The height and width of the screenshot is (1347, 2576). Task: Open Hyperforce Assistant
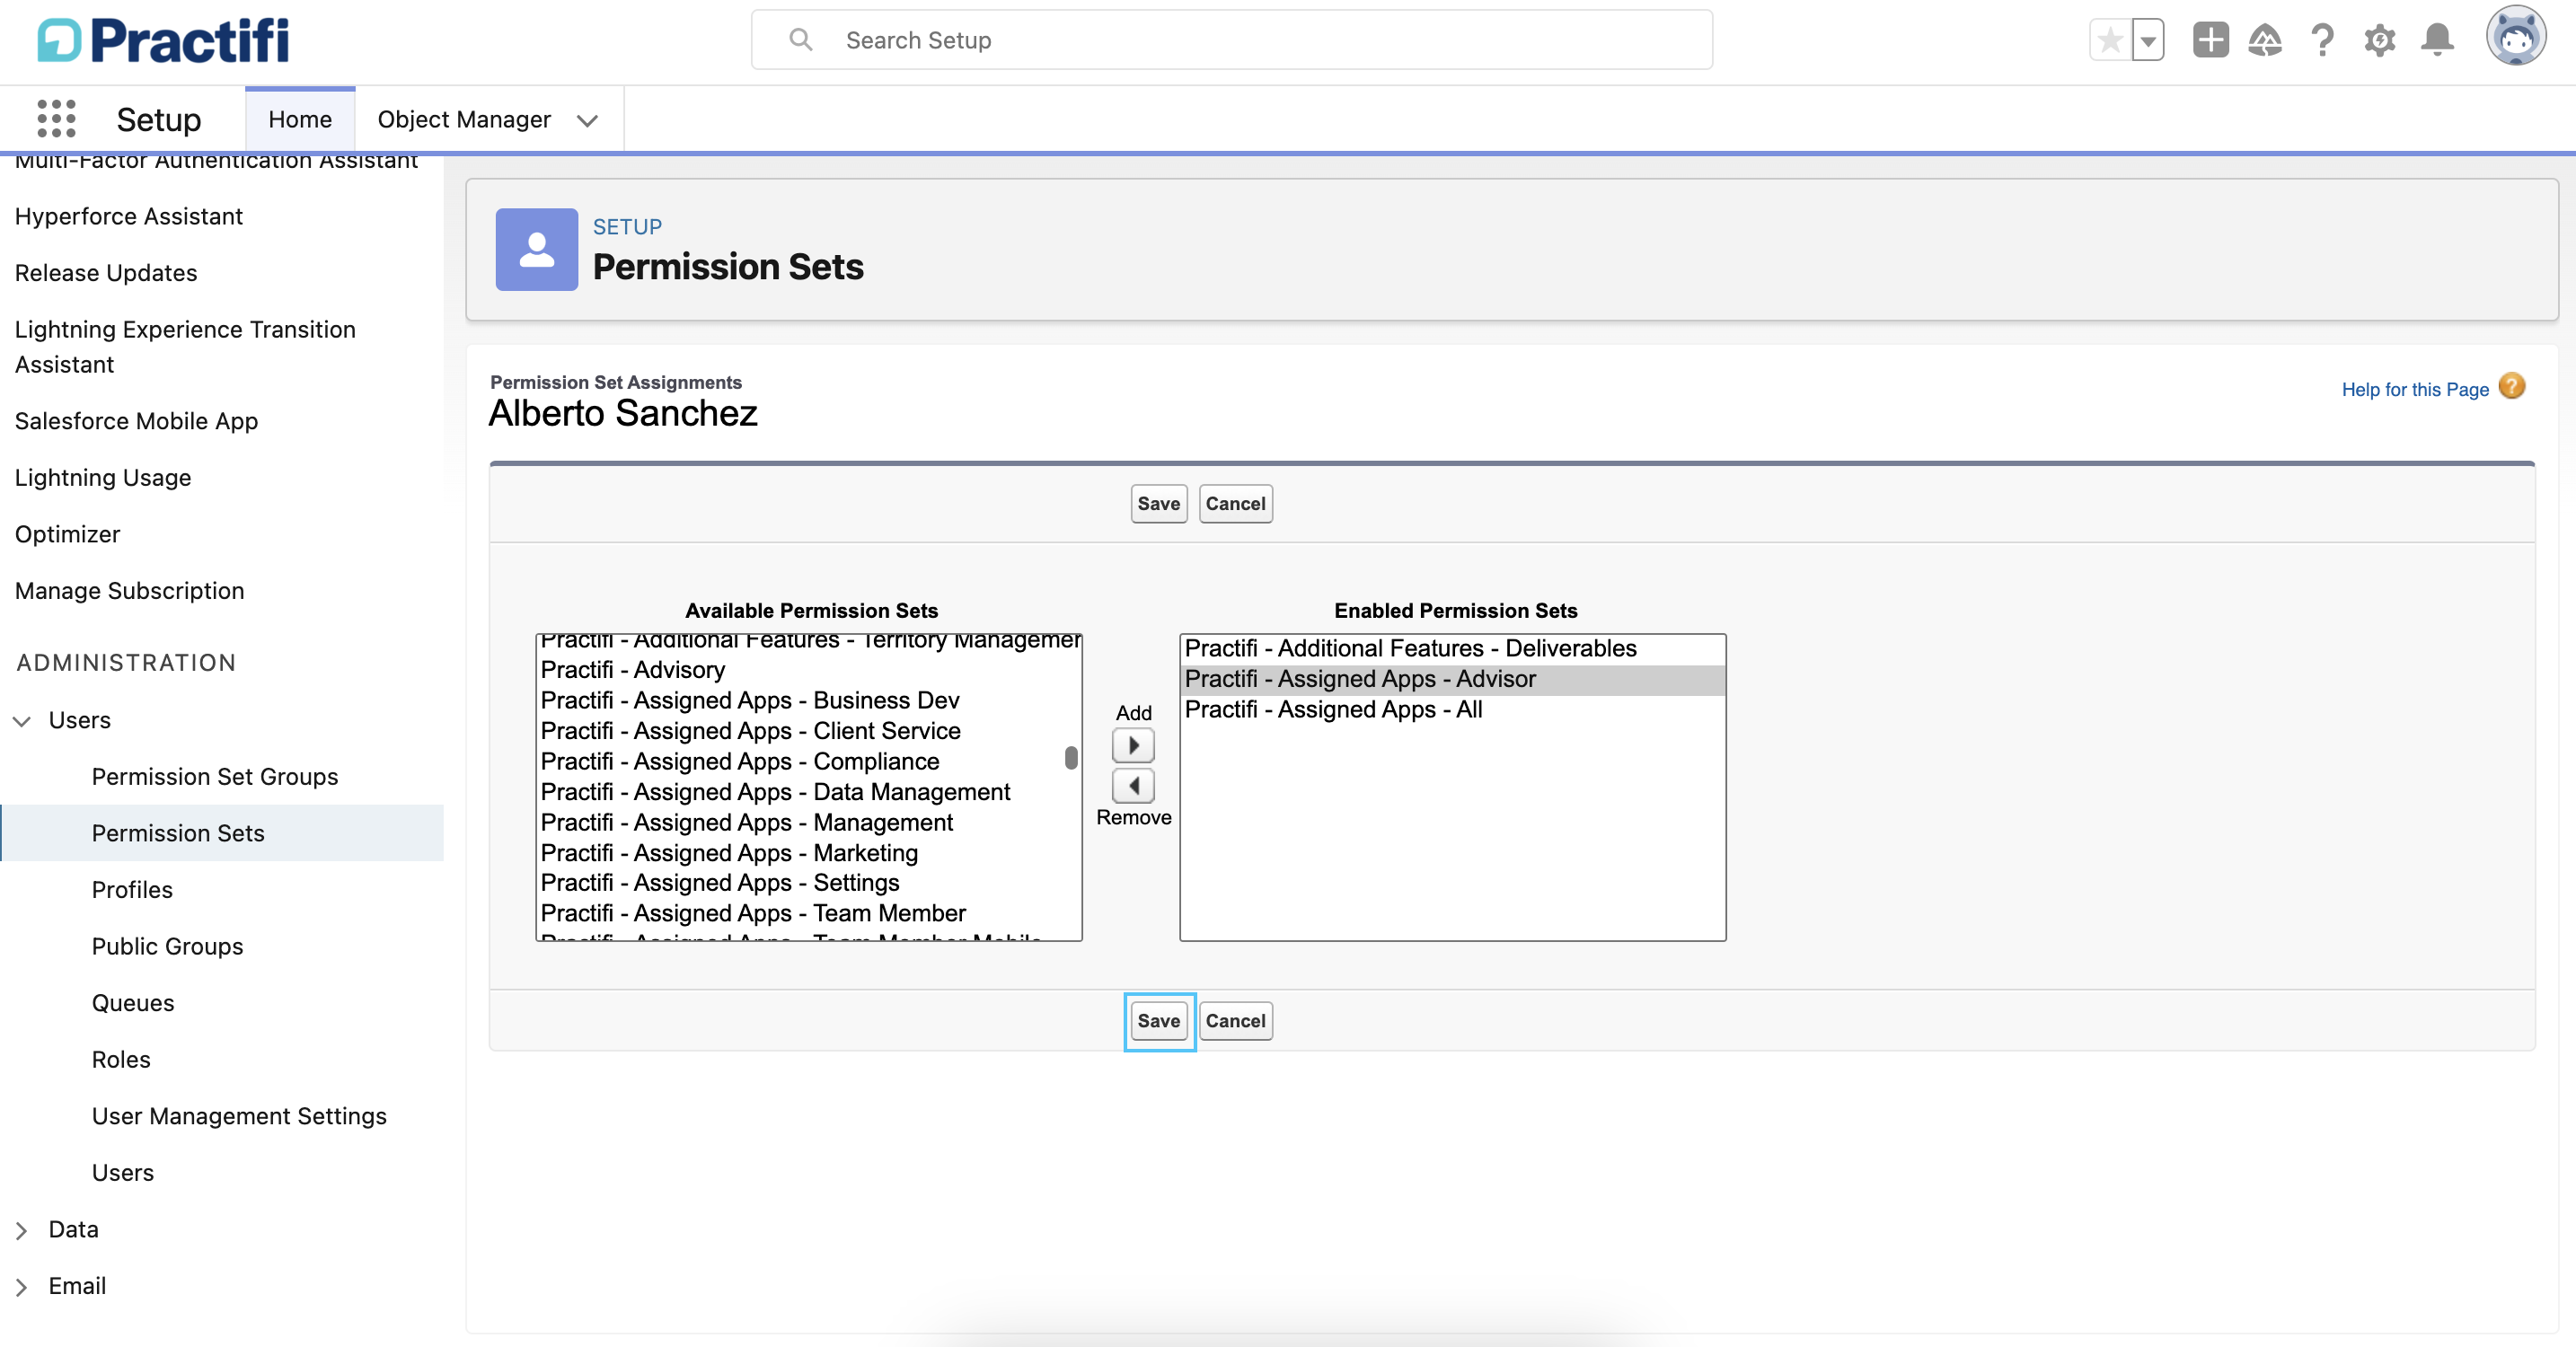point(128,216)
